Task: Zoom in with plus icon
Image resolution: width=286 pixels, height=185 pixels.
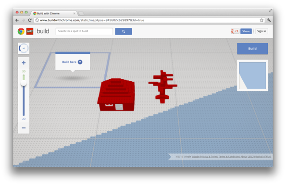Action: click(24, 62)
